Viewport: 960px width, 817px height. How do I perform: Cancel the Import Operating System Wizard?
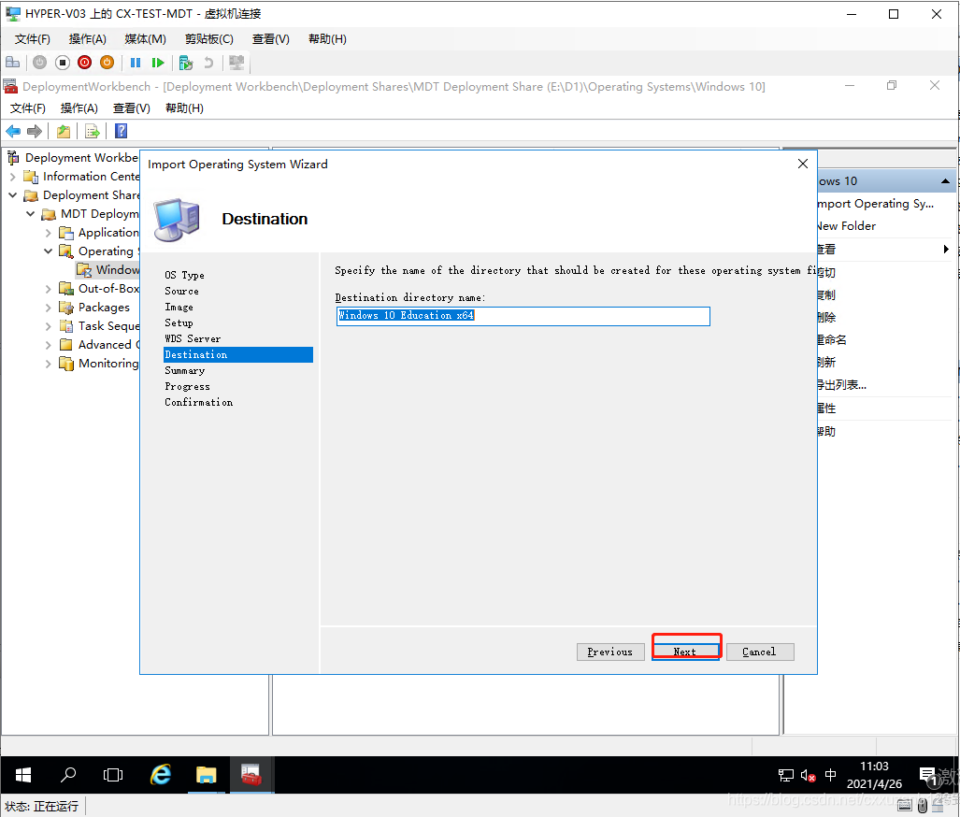[760, 652]
